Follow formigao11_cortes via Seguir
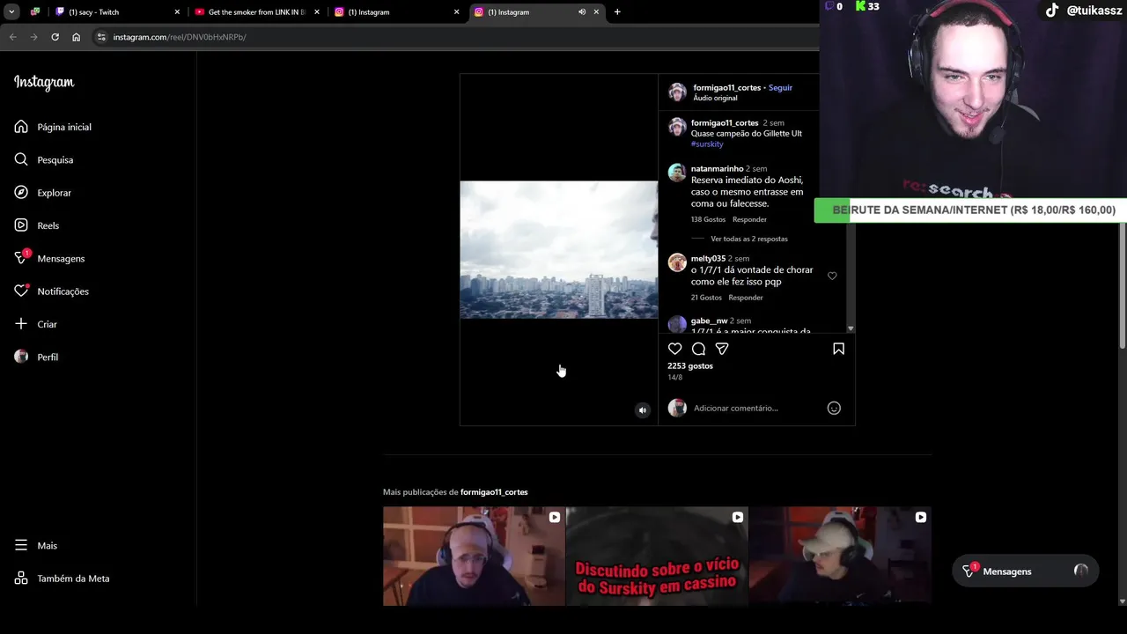The width and height of the screenshot is (1127, 634). [x=780, y=88]
